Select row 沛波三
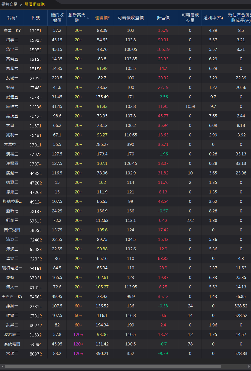Screen dimensions: 251x371 click(x=125, y=249)
